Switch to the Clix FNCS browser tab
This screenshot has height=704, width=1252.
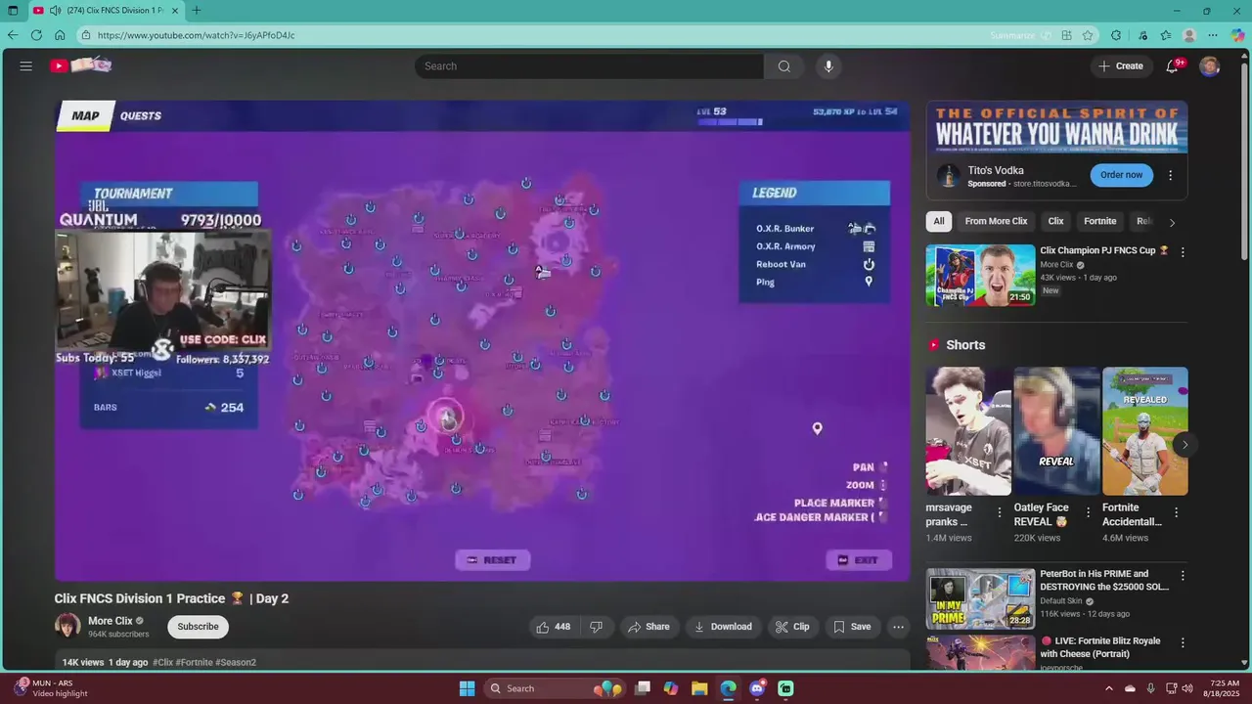108,11
